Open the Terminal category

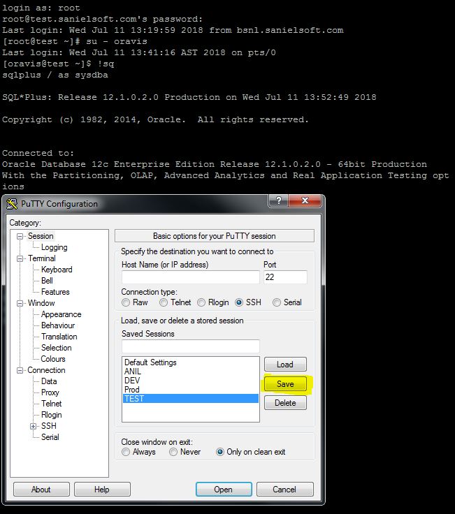tap(42, 258)
